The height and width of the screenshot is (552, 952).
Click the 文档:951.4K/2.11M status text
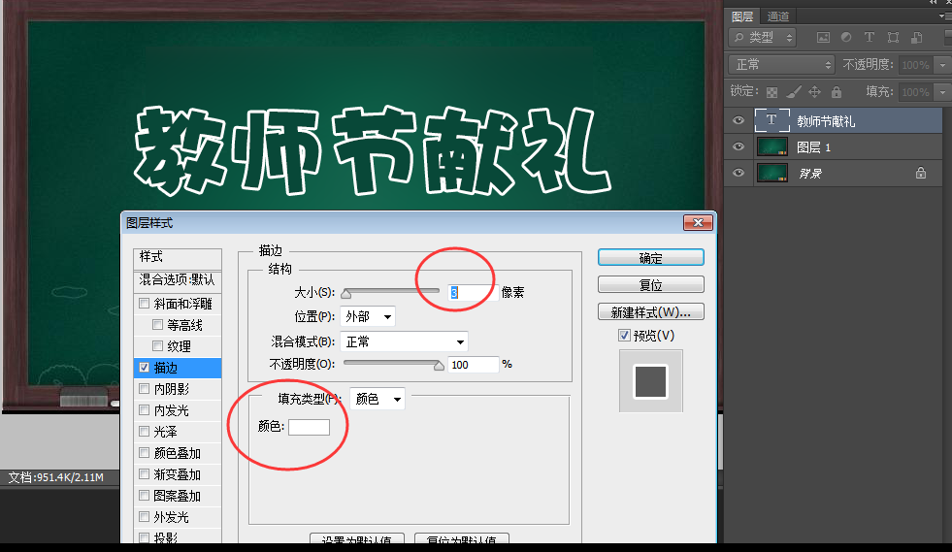point(56,478)
